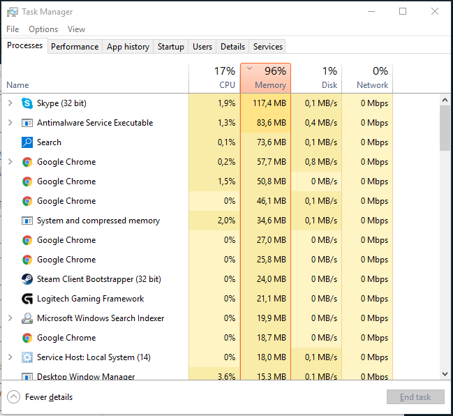The height and width of the screenshot is (416, 453).
Task: Switch to the Users tab
Action: pyautogui.click(x=202, y=47)
